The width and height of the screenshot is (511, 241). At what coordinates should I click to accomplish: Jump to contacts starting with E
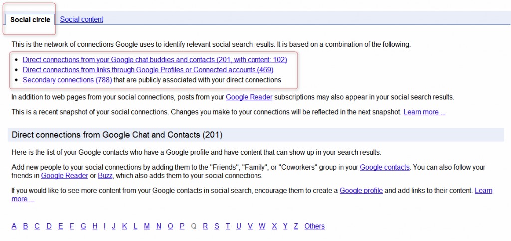coord(60,226)
